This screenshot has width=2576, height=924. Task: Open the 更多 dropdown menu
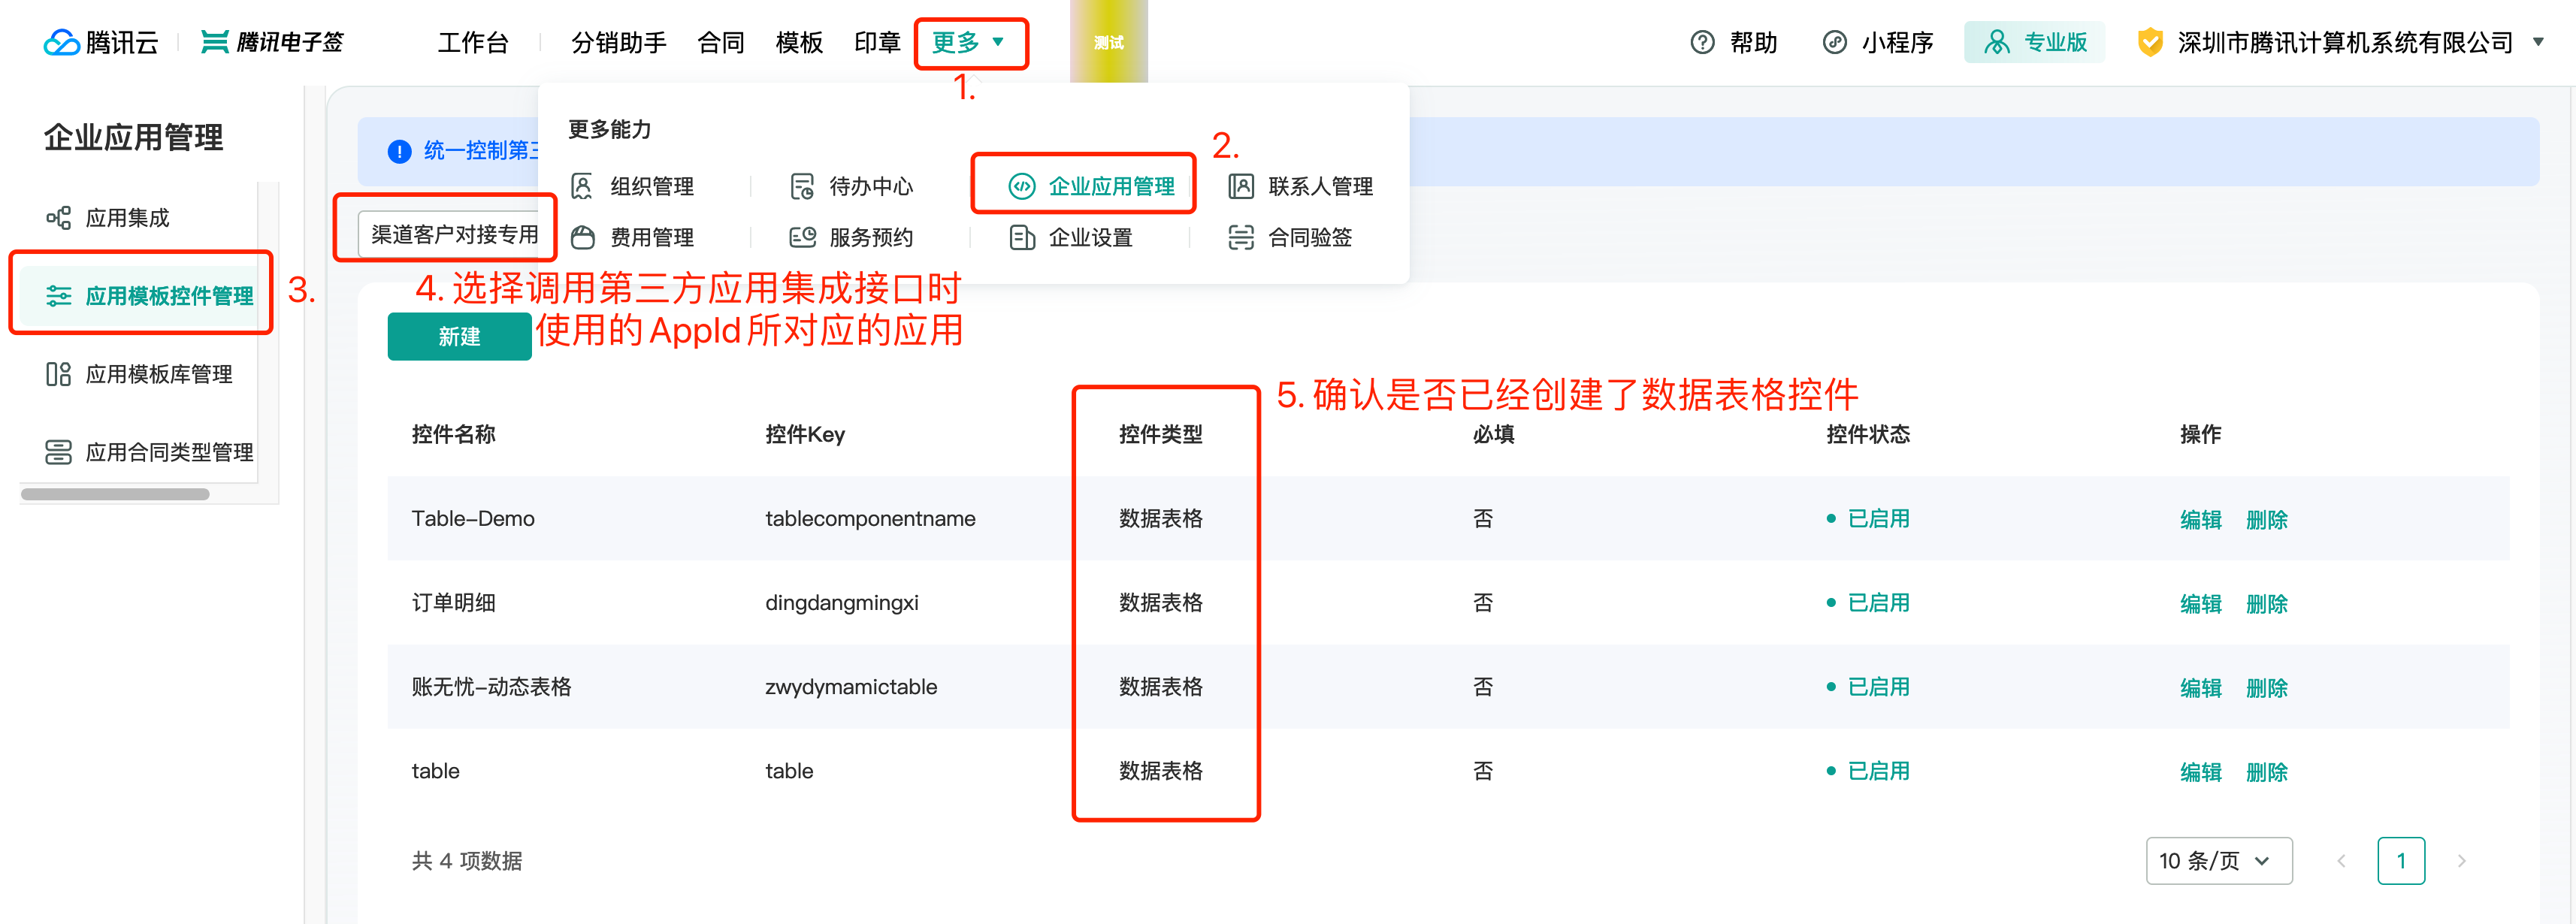(968, 42)
